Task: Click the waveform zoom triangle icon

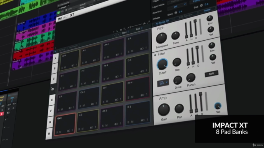Action: click(x=144, y=24)
